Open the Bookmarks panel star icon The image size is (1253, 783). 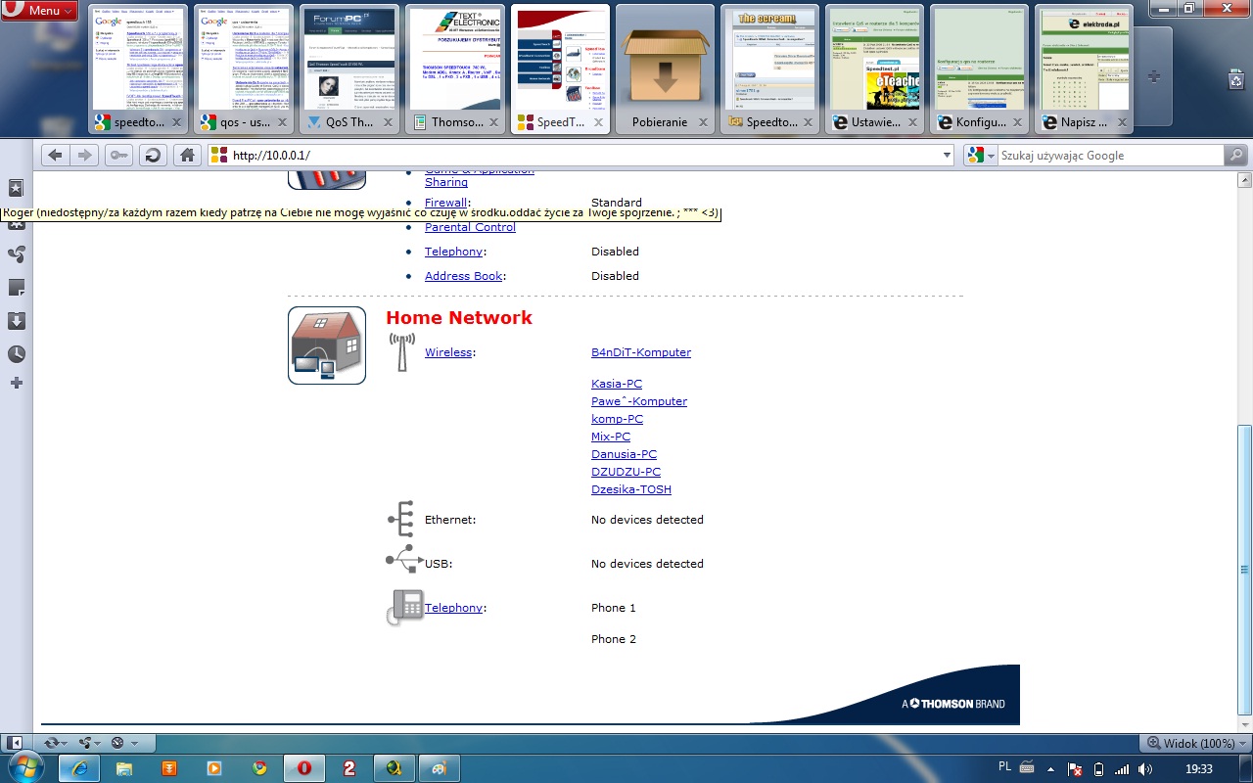(16, 187)
